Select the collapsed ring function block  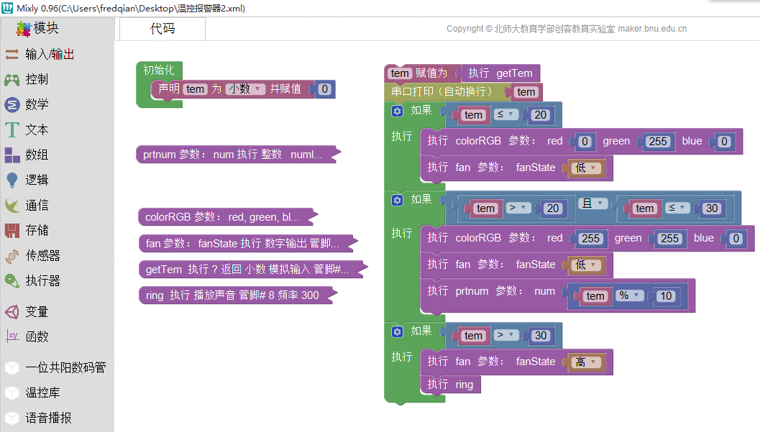237,295
